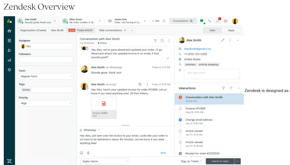290x165 pixels.
Task: Select Conversation with Alex Smith interaction
Action: pyautogui.click(x=209, y=99)
